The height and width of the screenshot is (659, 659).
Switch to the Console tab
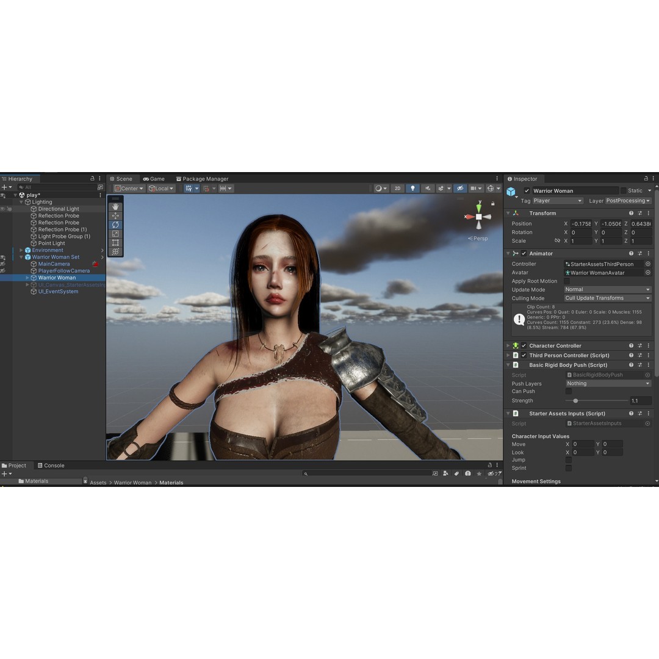coord(51,465)
